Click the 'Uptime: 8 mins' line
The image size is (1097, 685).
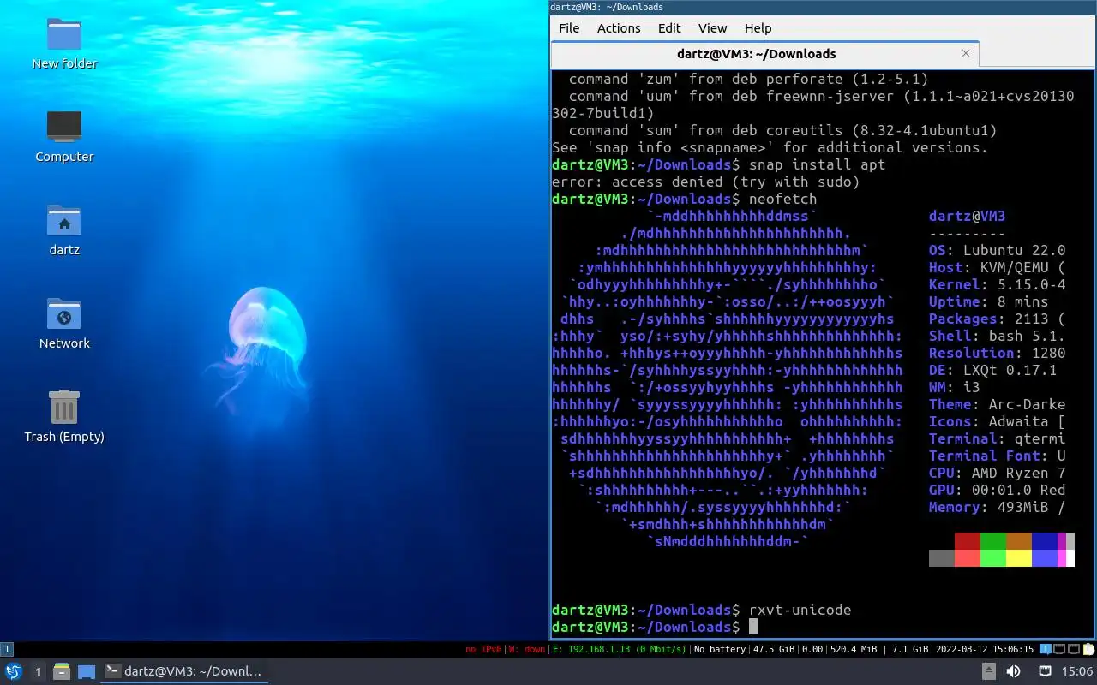989,301
